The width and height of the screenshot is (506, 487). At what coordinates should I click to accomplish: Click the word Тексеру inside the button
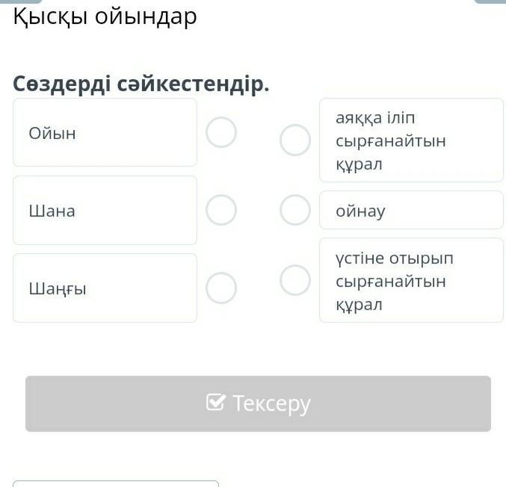pyautogui.click(x=271, y=403)
